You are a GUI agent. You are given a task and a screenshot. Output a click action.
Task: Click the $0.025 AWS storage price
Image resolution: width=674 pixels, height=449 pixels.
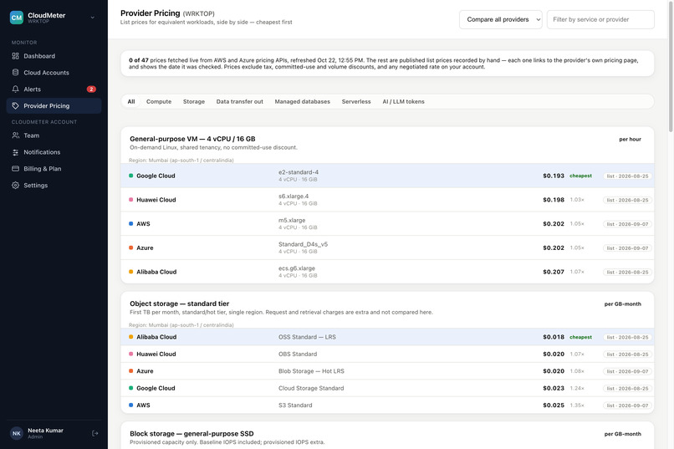(x=554, y=406)
